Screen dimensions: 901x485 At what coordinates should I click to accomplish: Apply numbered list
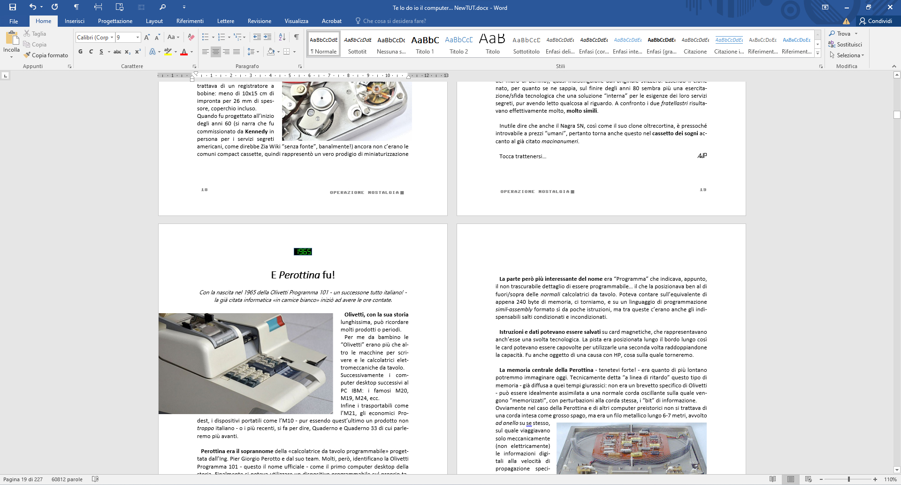[x=221, y=37]
